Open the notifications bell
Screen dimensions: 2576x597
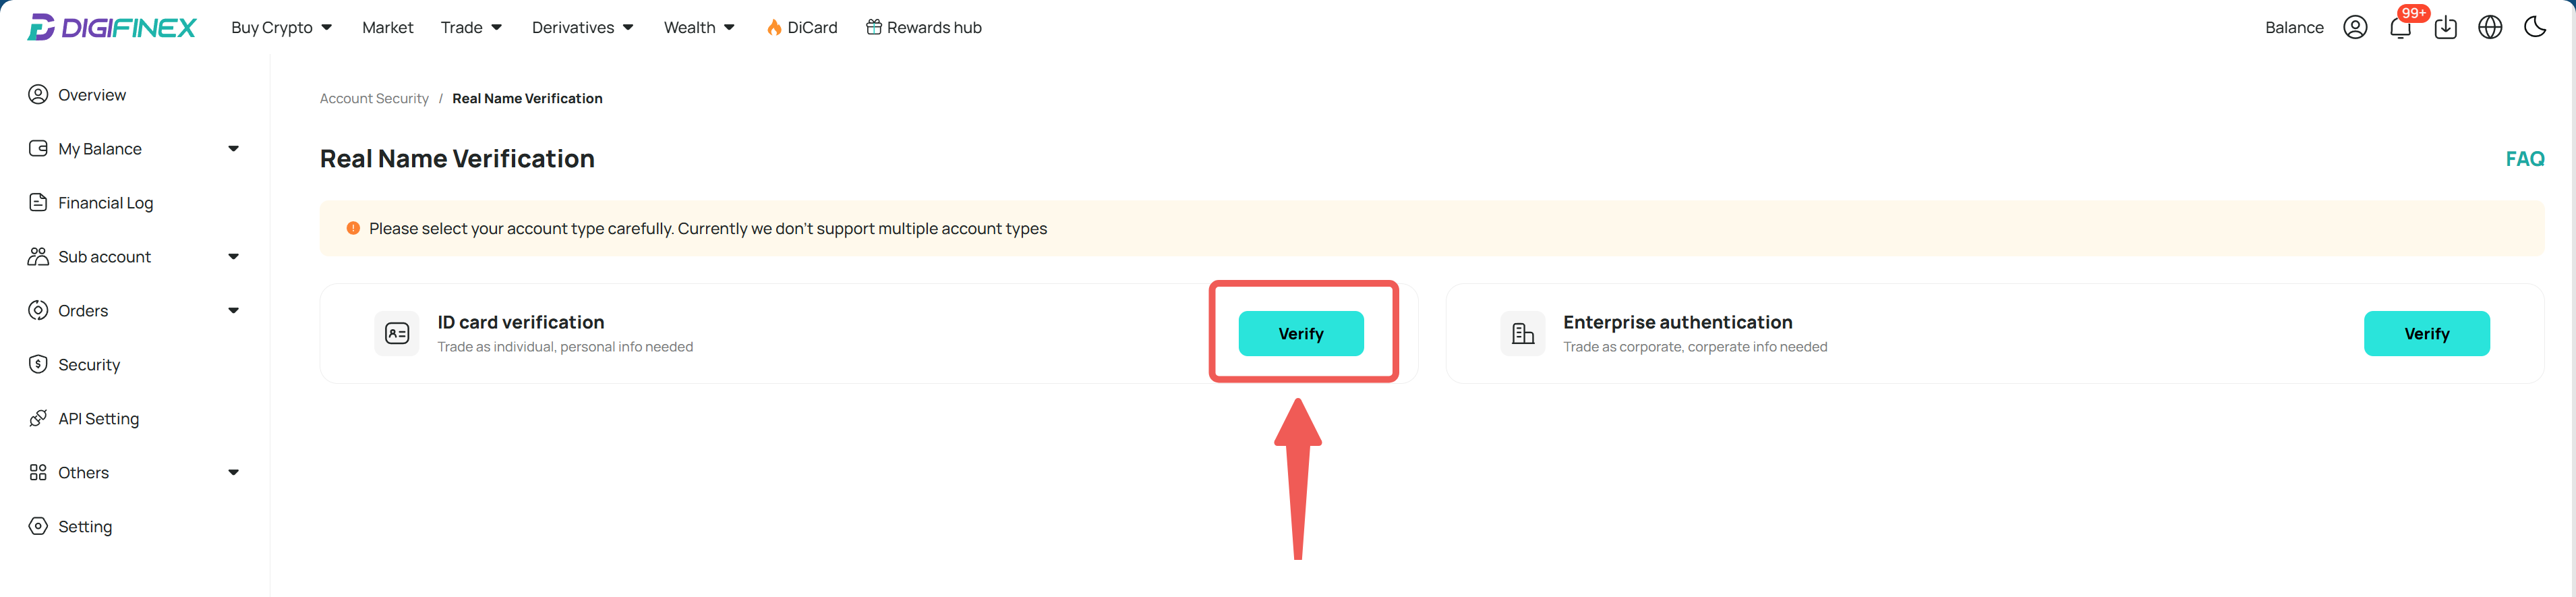[x=2400, y=27]
